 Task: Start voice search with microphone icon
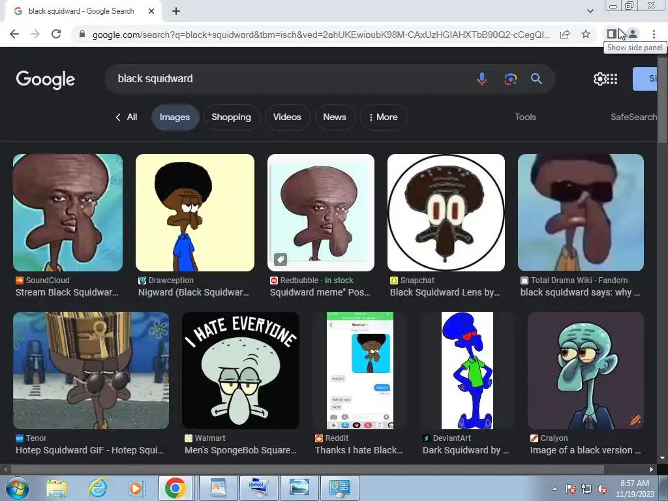(482, 79)
